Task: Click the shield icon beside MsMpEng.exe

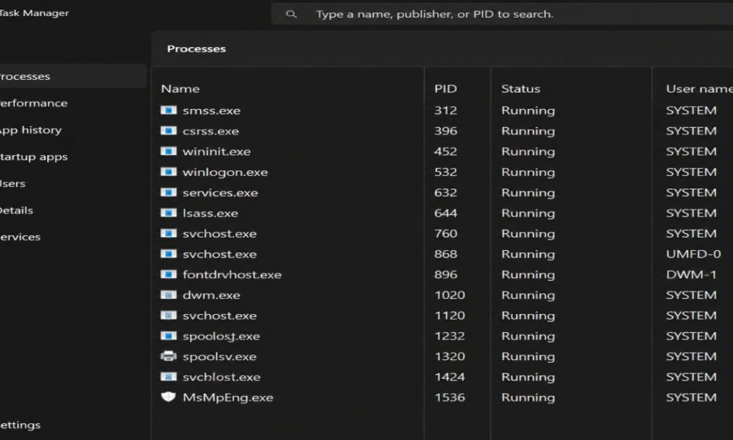Action: click(x=169, y=397)
